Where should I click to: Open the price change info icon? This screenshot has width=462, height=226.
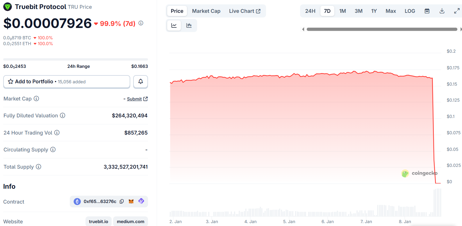click(x=141, y=23)
